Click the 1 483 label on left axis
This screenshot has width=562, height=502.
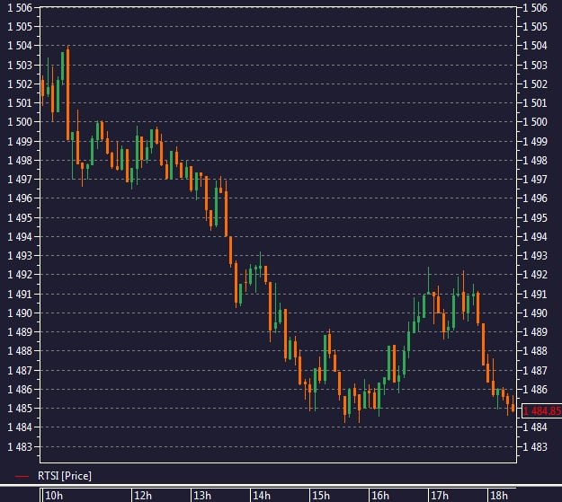tap(20, 447)
